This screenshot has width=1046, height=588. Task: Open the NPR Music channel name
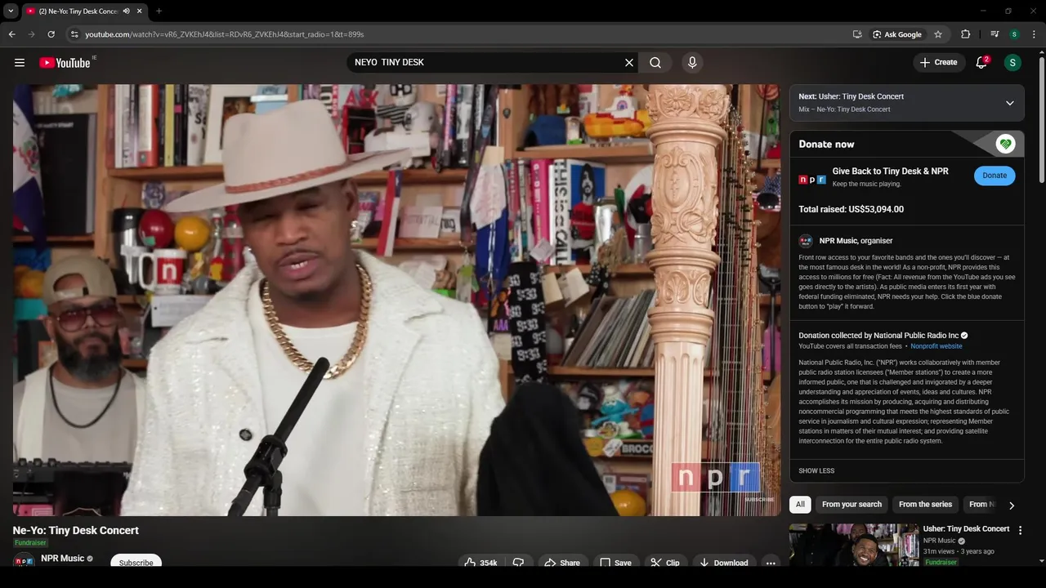pyautogui.click(x=63, y=559)
